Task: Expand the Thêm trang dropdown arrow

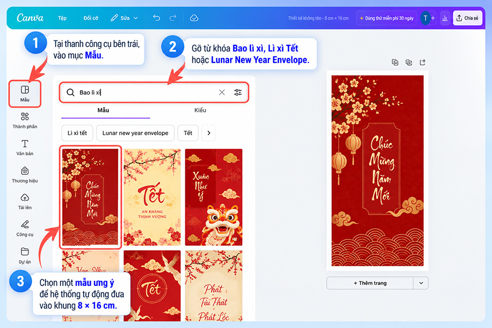Action: pyautogui.click(x=421, y=283)
